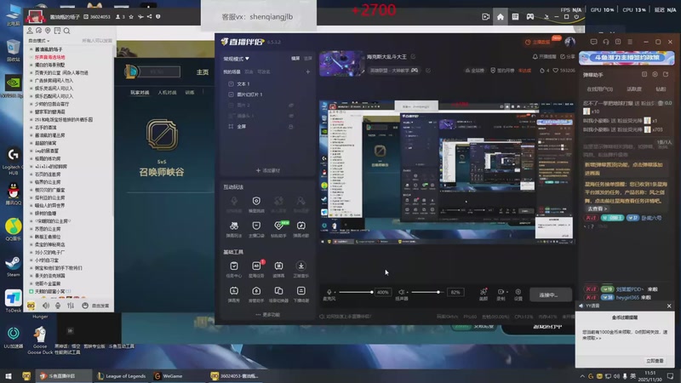
Task: Edit the 英雄联盟 category via its edit icon
Action: (x=428, y=71)
